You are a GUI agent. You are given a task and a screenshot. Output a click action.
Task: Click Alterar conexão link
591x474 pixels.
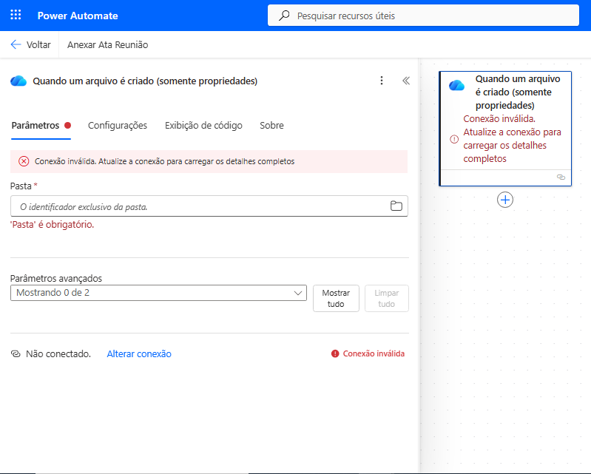[x=139, y=353]
